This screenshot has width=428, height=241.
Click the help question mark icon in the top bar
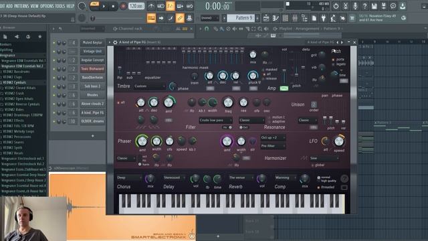click(x=364, y=6)
